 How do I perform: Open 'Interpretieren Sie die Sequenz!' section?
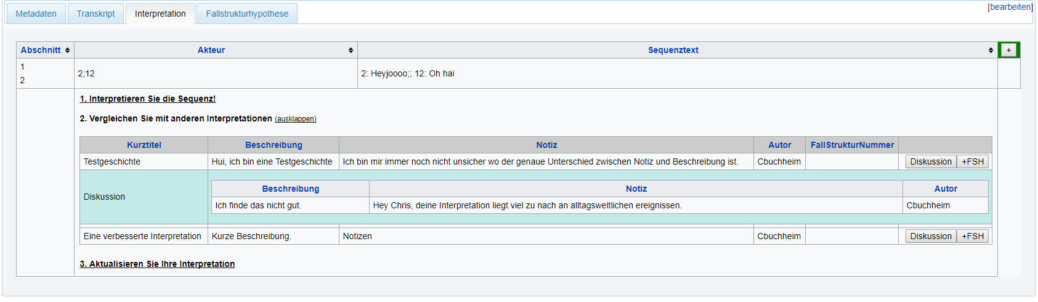tap(147, 99)
